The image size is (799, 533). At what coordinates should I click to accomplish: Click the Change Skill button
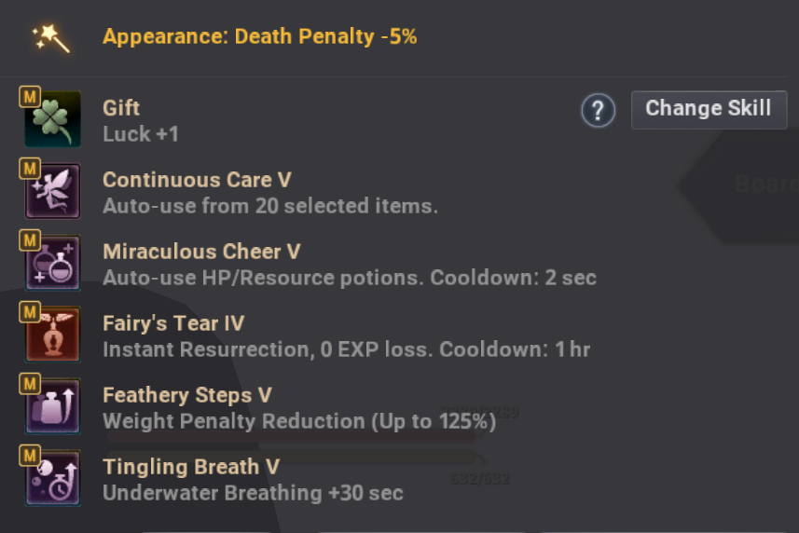point(709,110)
